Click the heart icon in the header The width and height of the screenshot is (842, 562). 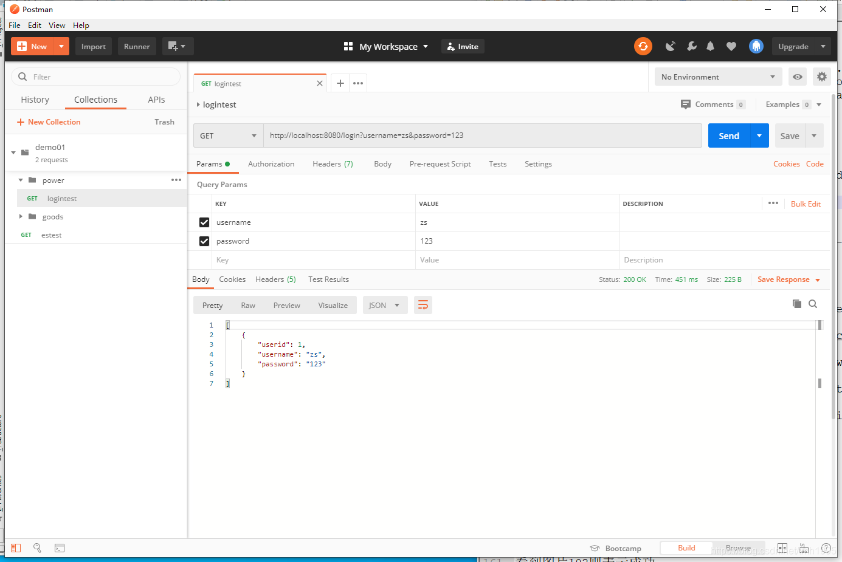click(731, 46)
